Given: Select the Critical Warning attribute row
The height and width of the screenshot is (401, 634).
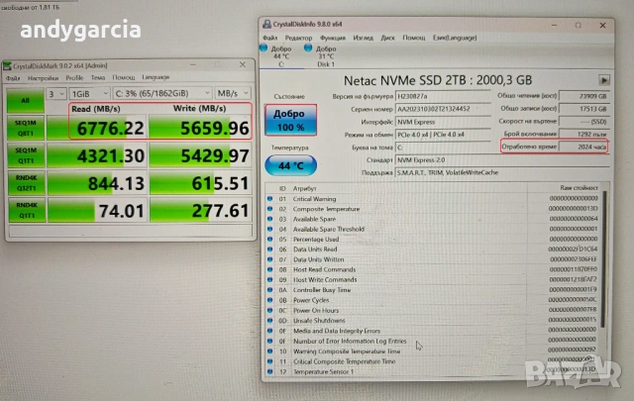Looking at the screenshot, I should pyautogui.click(x=433, y=198).
